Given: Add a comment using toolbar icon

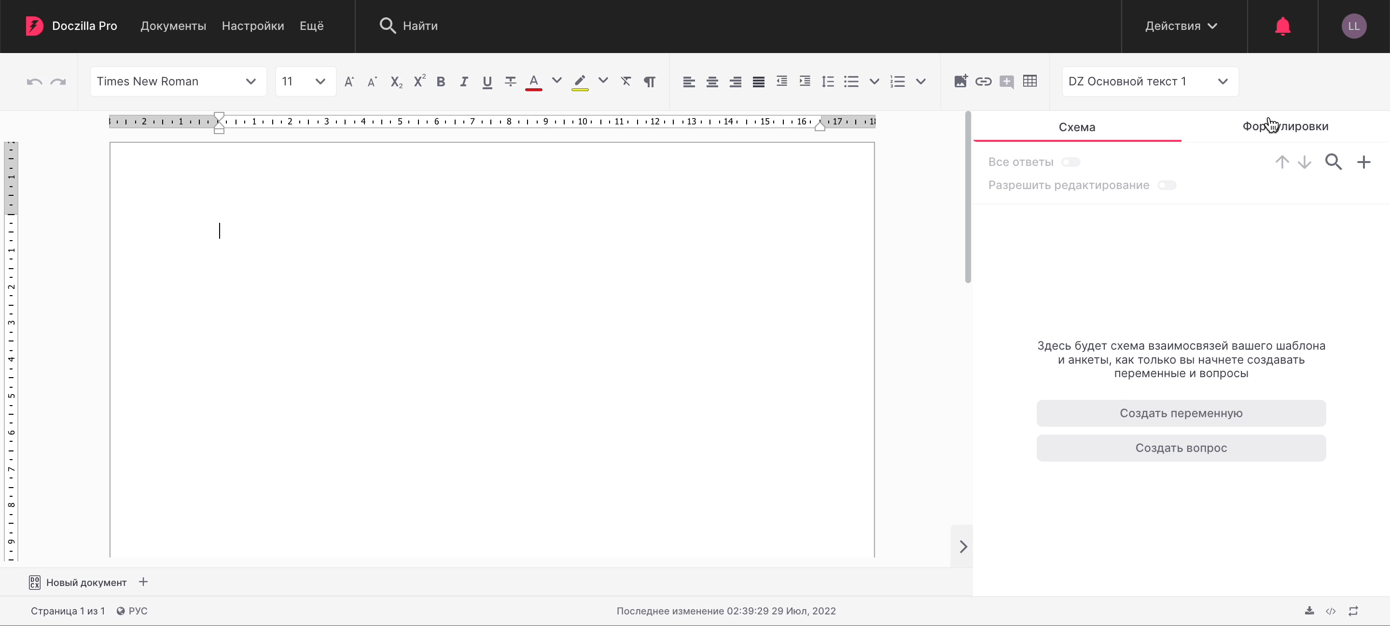Looking at the screenshot, I should [1006, 82].
